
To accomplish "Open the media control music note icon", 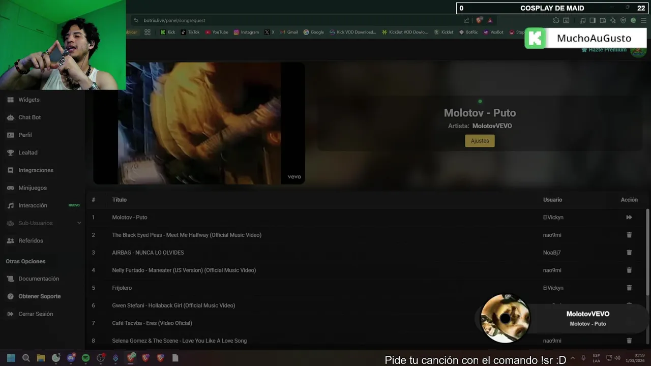I will (x=582, y=20).
